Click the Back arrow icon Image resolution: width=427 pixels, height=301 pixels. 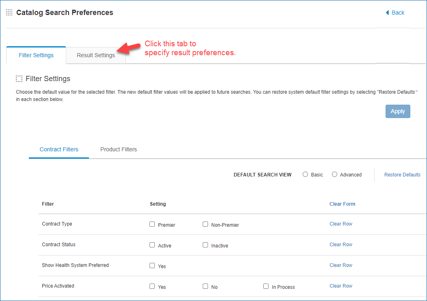387,13
